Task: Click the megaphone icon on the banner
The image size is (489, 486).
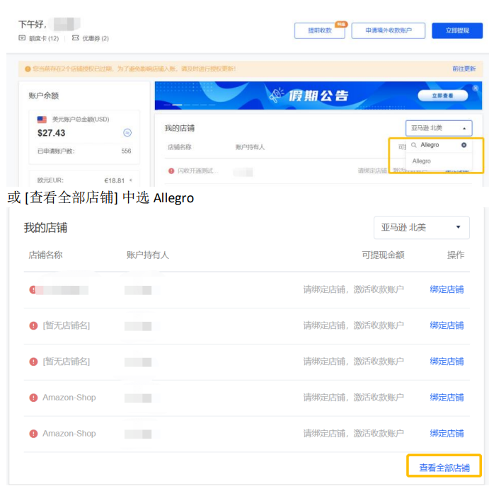Action: click(x=276, y=95)
